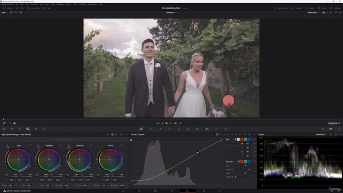Reset the Highlight zone wheel

pyautogui.click(x=61, y=145)
